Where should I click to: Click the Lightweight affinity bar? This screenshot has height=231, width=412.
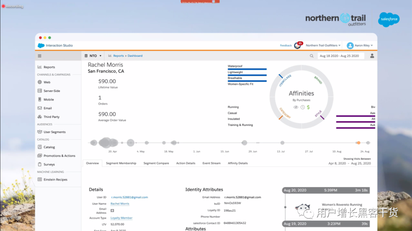247,75
